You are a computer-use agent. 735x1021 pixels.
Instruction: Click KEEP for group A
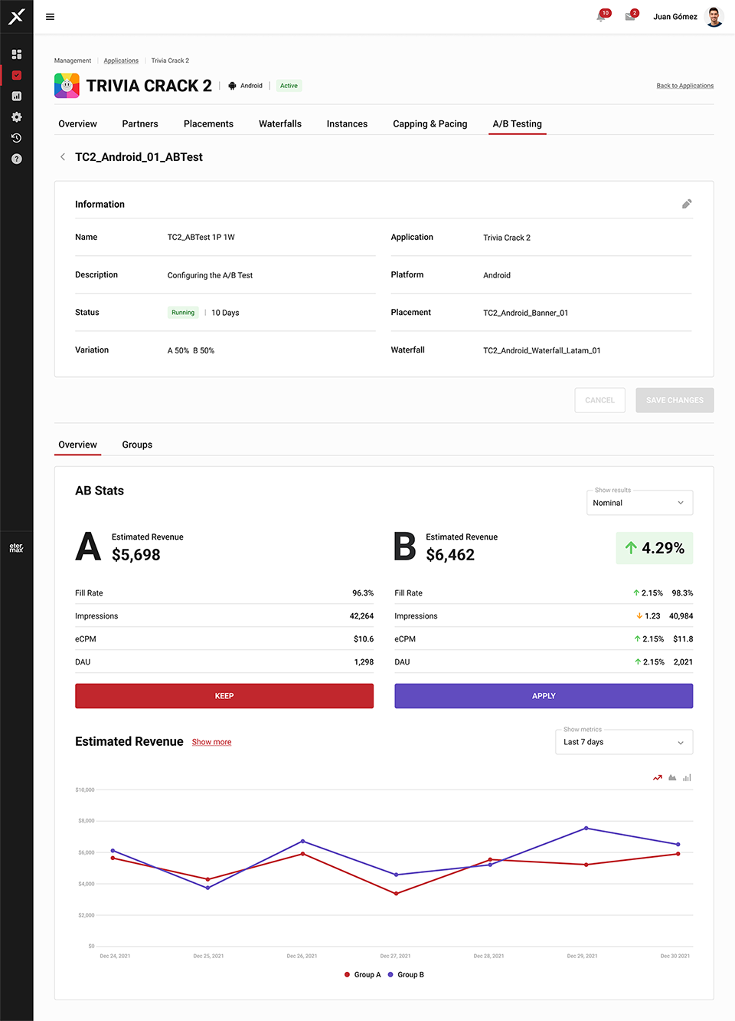224,696
